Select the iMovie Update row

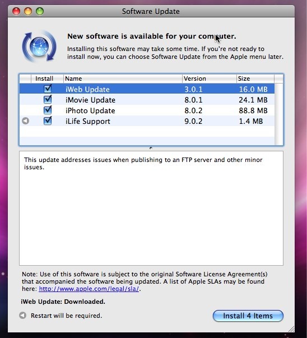click(147, 100)
